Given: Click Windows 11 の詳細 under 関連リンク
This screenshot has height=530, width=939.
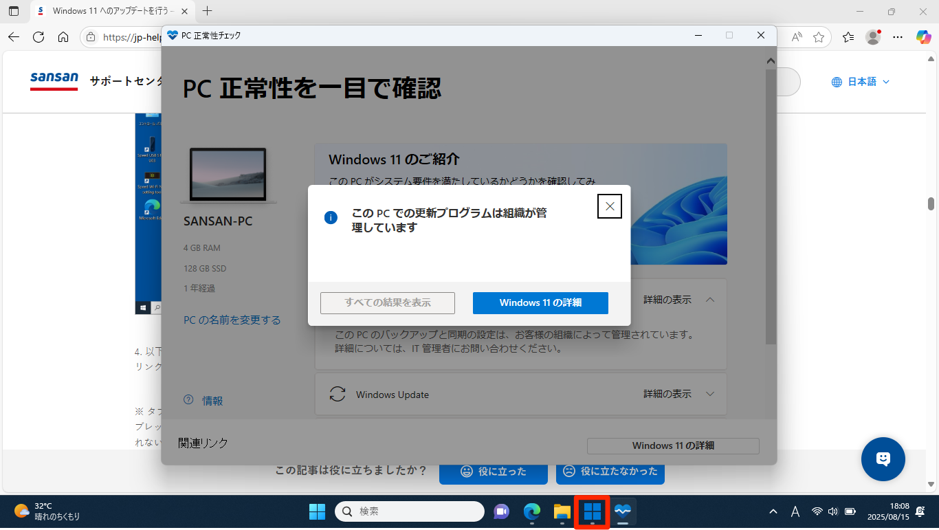Looking at the screenshot, I should coord(673,445).
